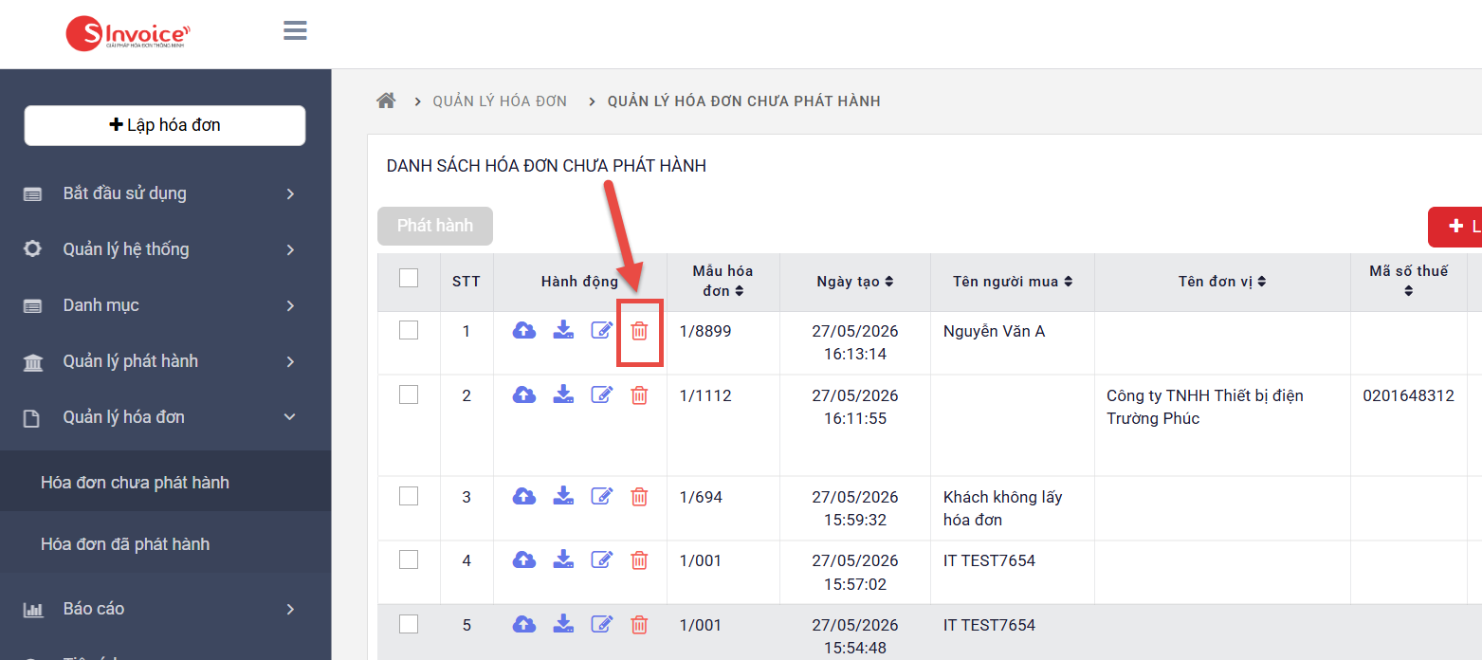
Task: Download invoice 1/694 in row 3
Action: point(564,497)
